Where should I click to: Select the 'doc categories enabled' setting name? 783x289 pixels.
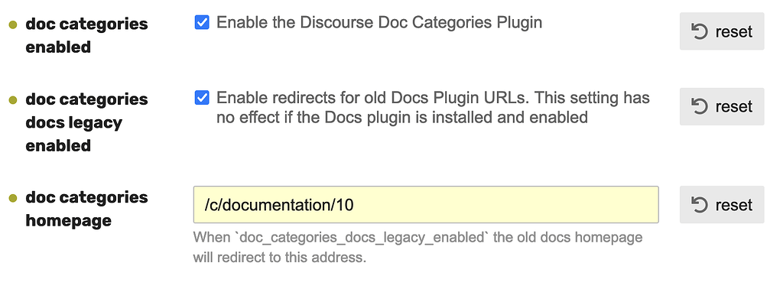86,35
